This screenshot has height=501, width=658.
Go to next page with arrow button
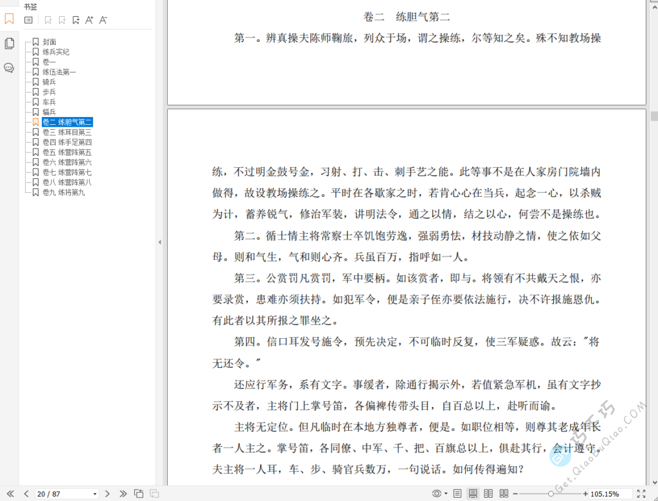click(107, 494)
